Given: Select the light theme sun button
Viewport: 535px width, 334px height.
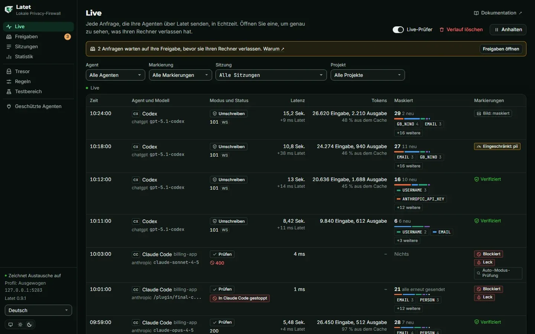Looking at the screenshot, I should tap(20, 325).
